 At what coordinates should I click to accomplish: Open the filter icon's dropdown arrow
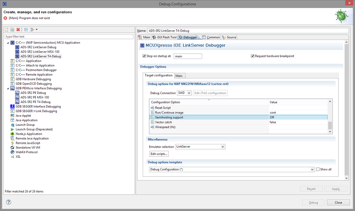coord(37,29)
